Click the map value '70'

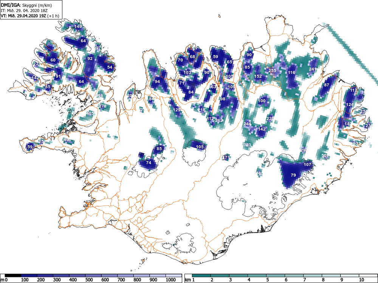[180, 60]
